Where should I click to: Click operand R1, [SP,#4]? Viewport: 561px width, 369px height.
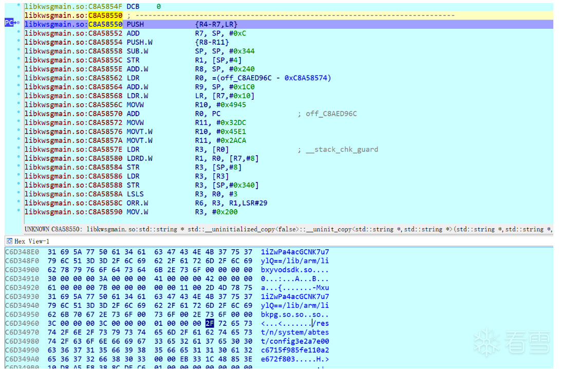pyautogui.click(x=218, y=60)
